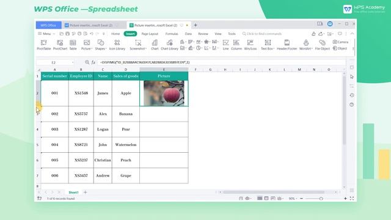The width and height of the screenshot is (391, 220).
Task: Expand the Shapes dropdown
Action: pyautogui.click(x=101, y=49)
